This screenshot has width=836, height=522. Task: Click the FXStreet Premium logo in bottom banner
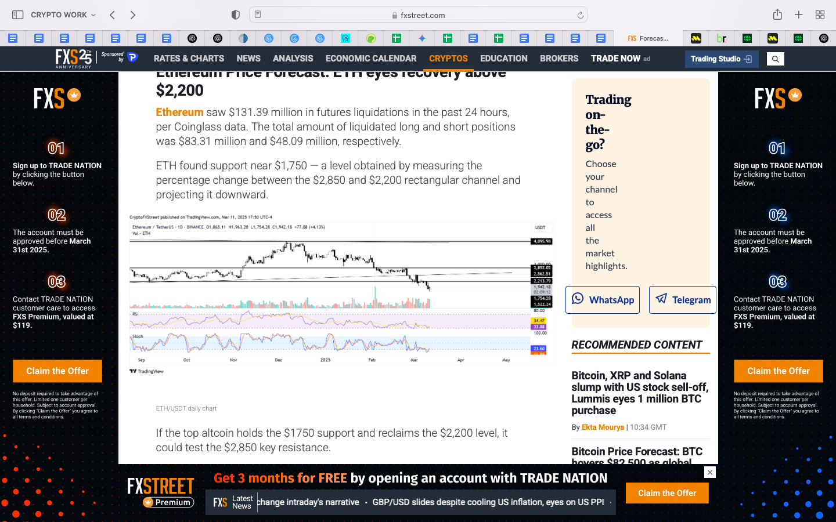click(x=161, y=492)
